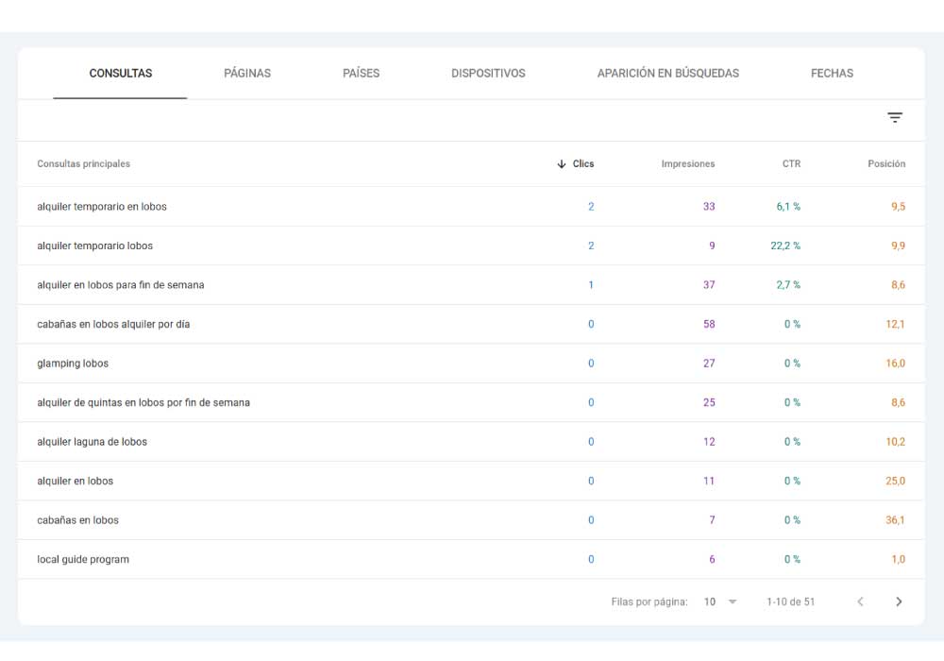This screenshot has width=944, height=661.
Task: Switch to the Páginas tab
Action: [247, 74]
